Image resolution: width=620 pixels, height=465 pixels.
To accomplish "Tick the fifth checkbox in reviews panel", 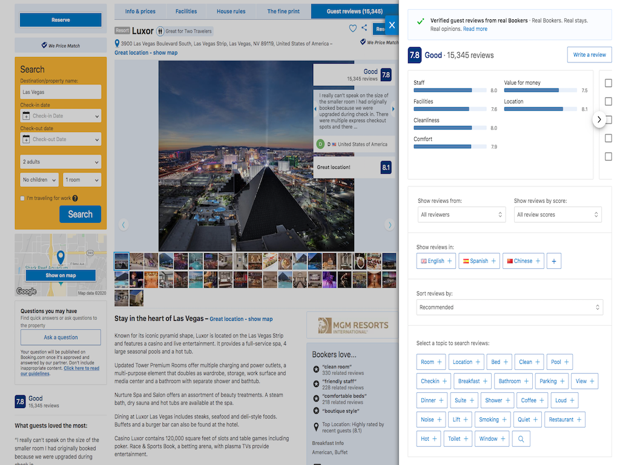I will [x=608, y=157].
